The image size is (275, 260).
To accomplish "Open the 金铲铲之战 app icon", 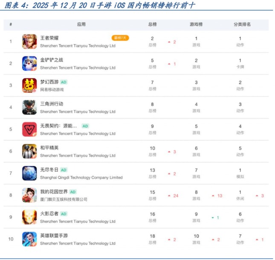I will coord(29,64).
